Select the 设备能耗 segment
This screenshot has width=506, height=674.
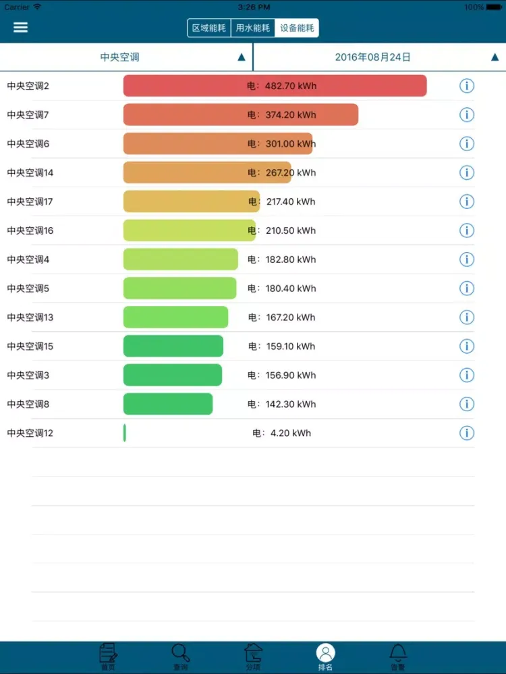point(297,28)
